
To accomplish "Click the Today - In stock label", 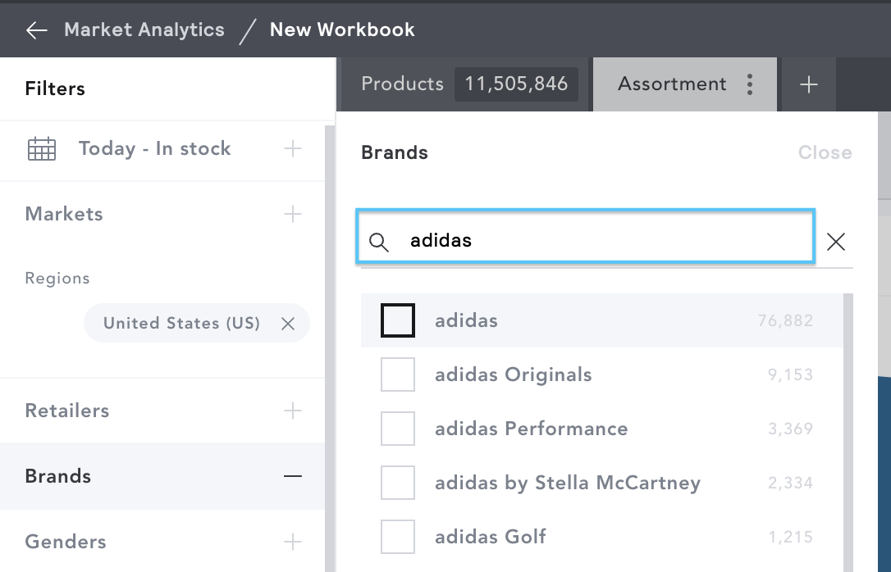I will point(154,148).
